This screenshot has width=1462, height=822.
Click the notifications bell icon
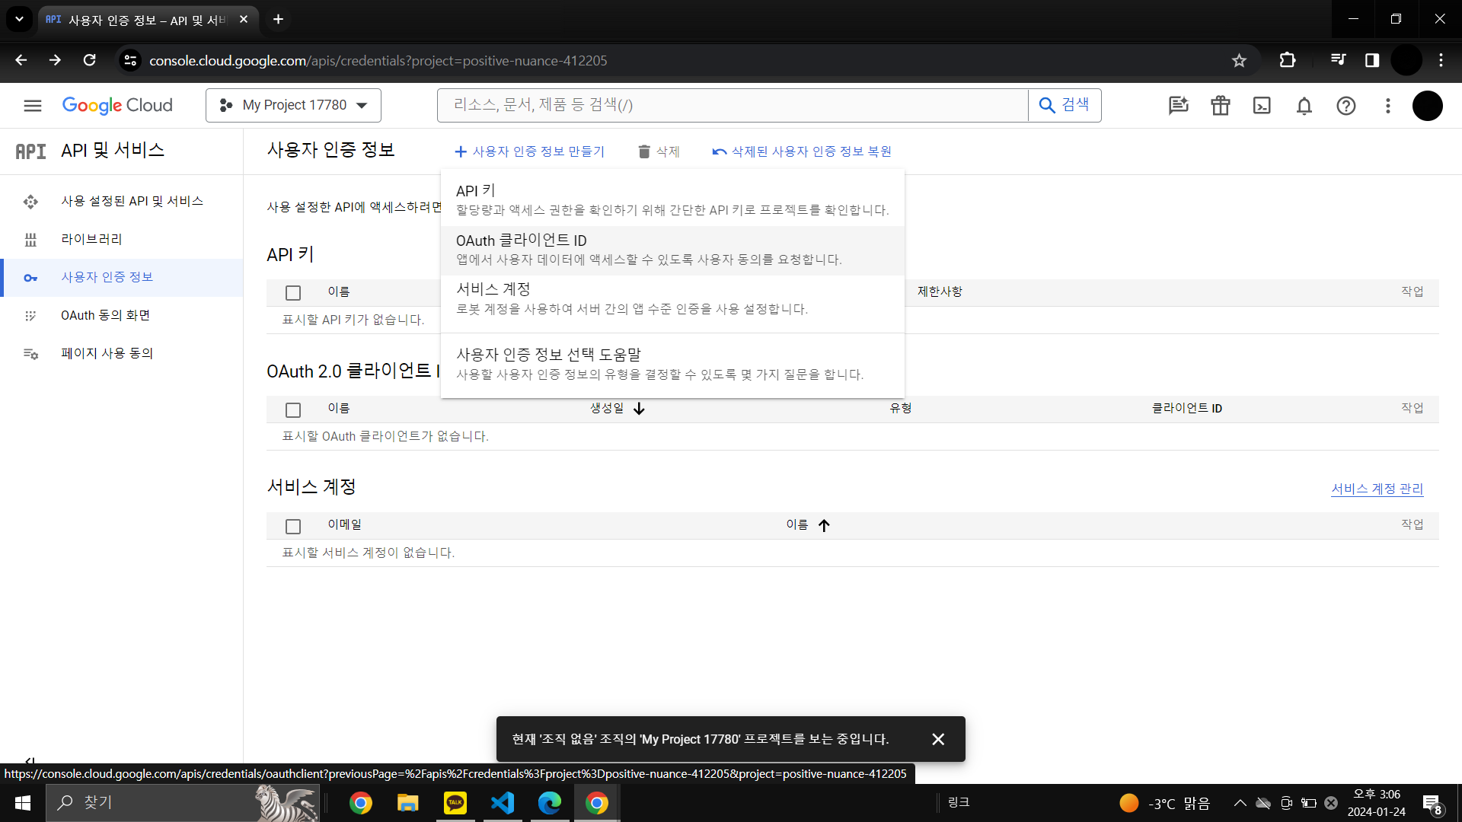point(1304,106)
